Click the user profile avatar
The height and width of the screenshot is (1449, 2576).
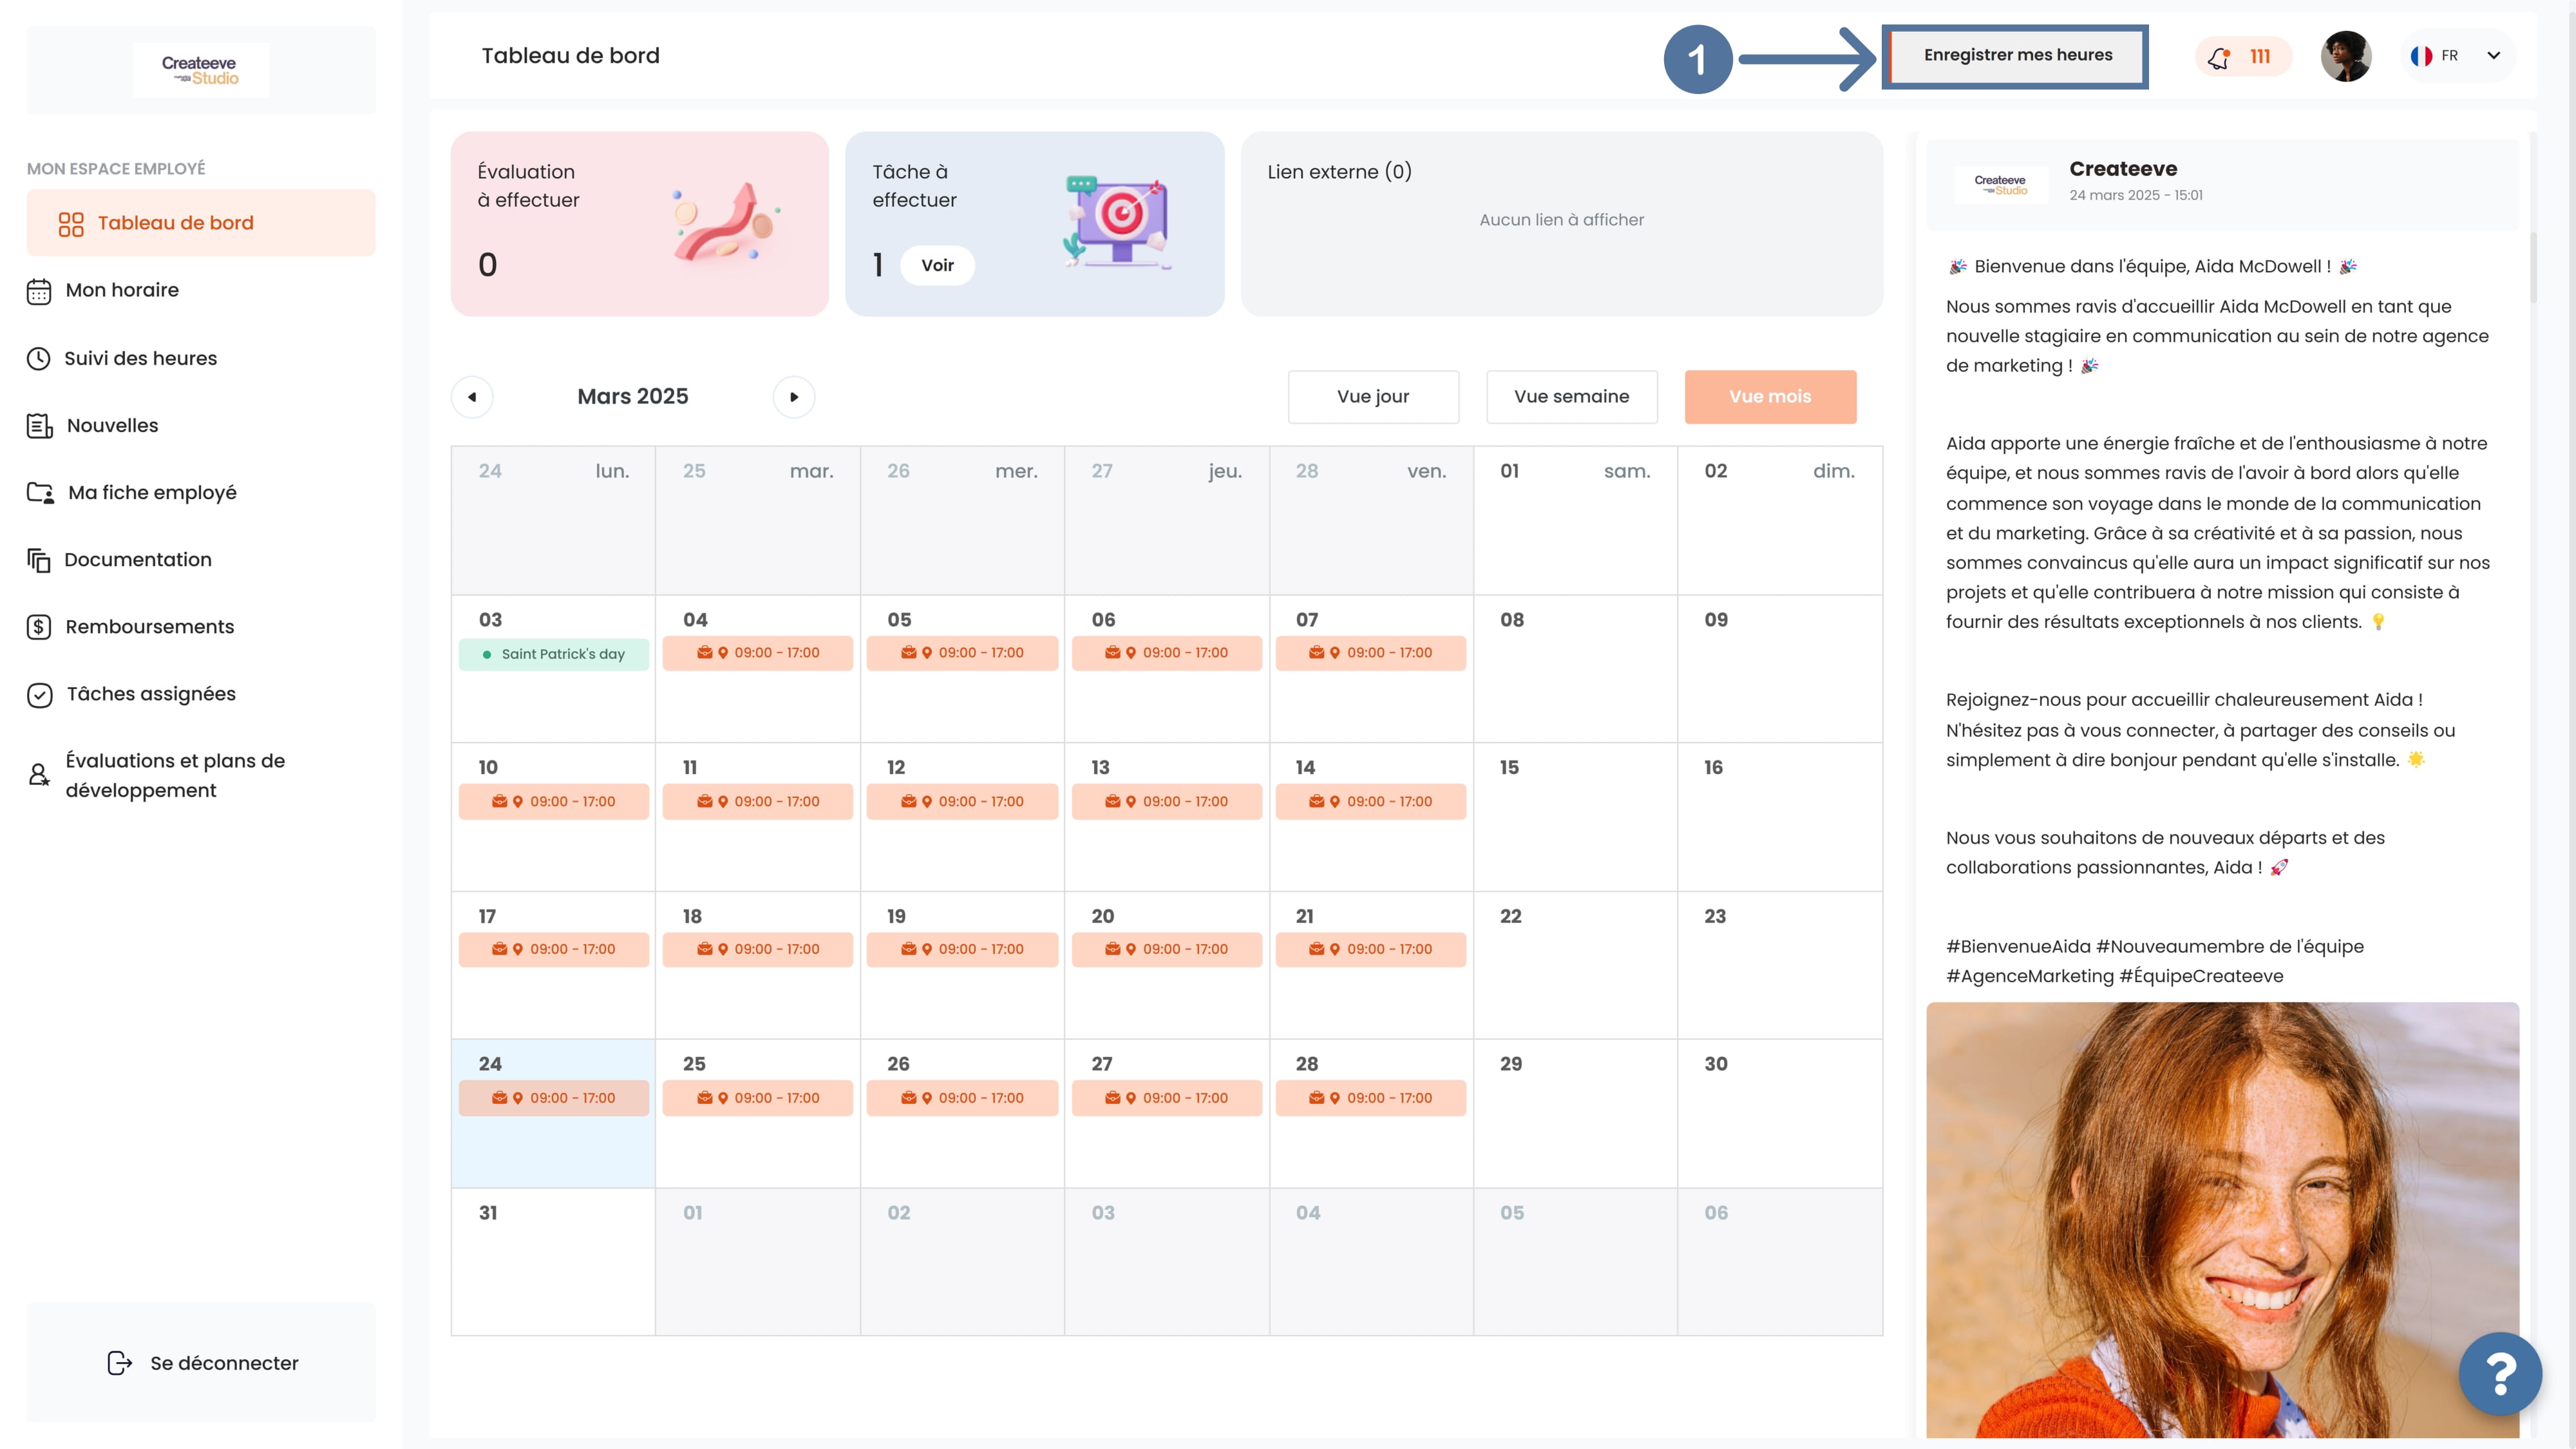2345,56
